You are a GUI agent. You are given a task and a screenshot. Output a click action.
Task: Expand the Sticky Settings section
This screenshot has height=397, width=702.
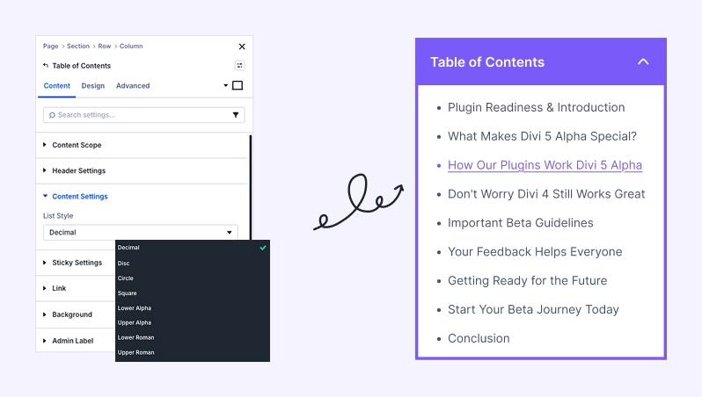tap(77, 263)
